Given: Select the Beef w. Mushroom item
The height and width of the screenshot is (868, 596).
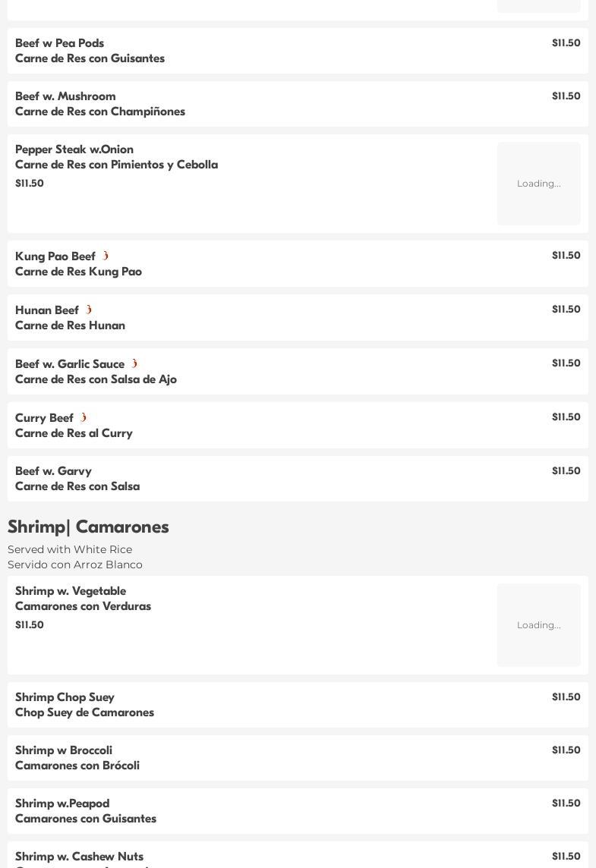Looking at the screenshot, I should pyautogui.click(x=298, y=103).
